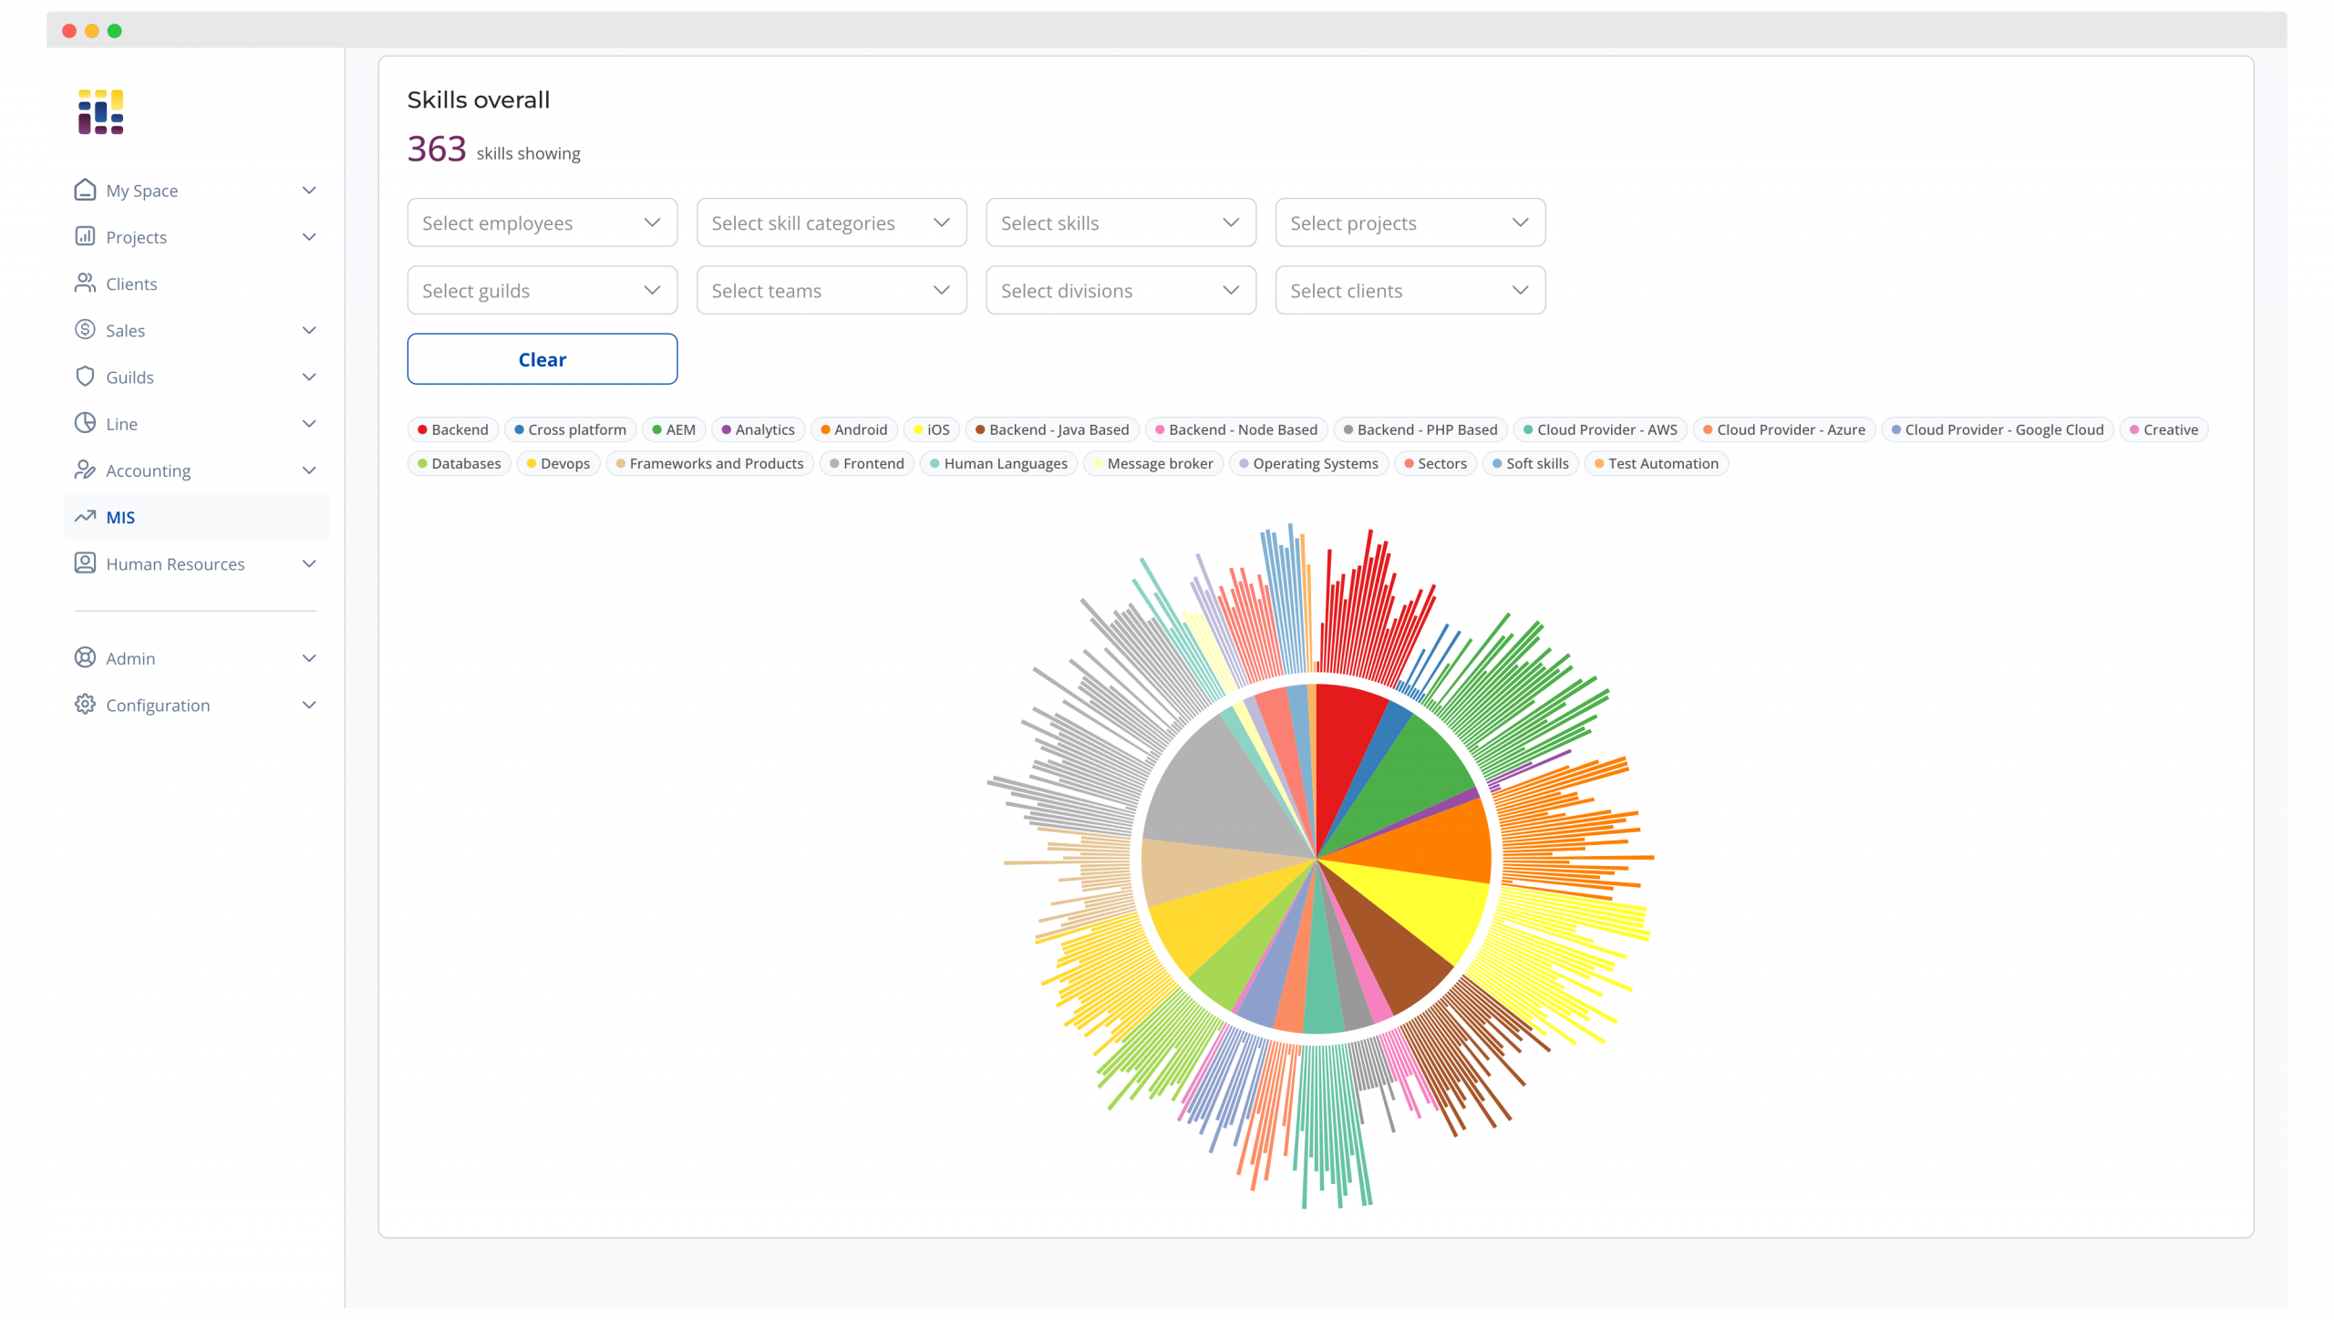
Task: Click the Projects chart icon
Action: pos(85,236)
